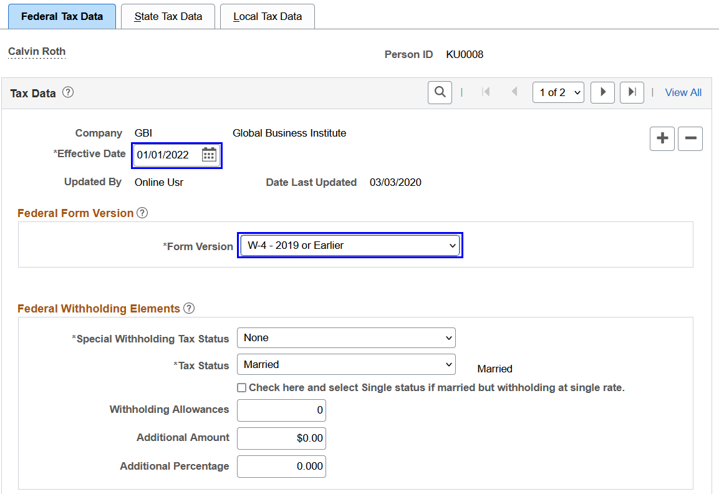The height and width of the screenshot is (494, 719).
Task: Open Federal Form Version help icon
Action: point(142,213)
